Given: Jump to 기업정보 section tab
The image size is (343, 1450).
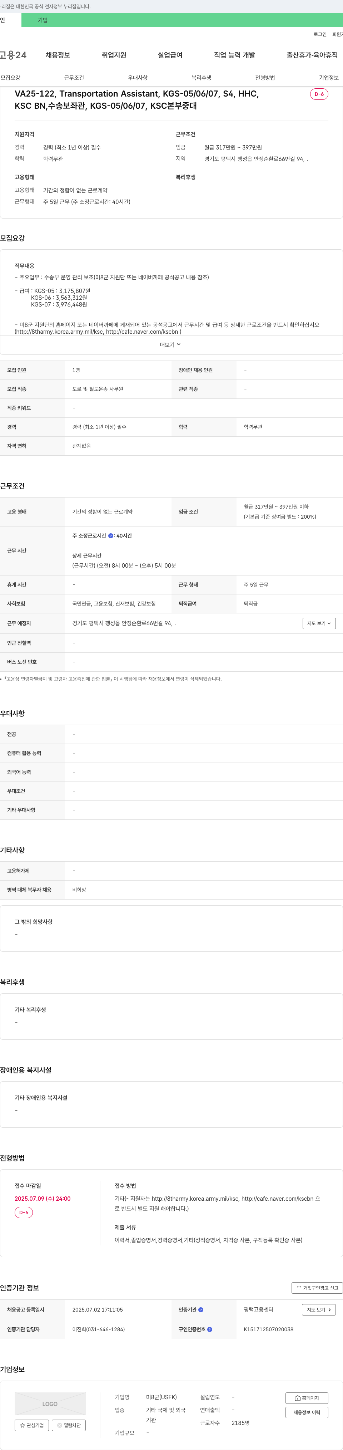Looking at the screenshot, I should click(x=329, y=78).
